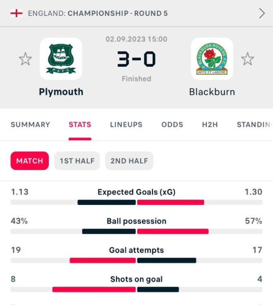Image resolution: width=273 pixels, height=305 pixels.
Task: Expand the Championship league chevron arrow
Action: point(262,13)
